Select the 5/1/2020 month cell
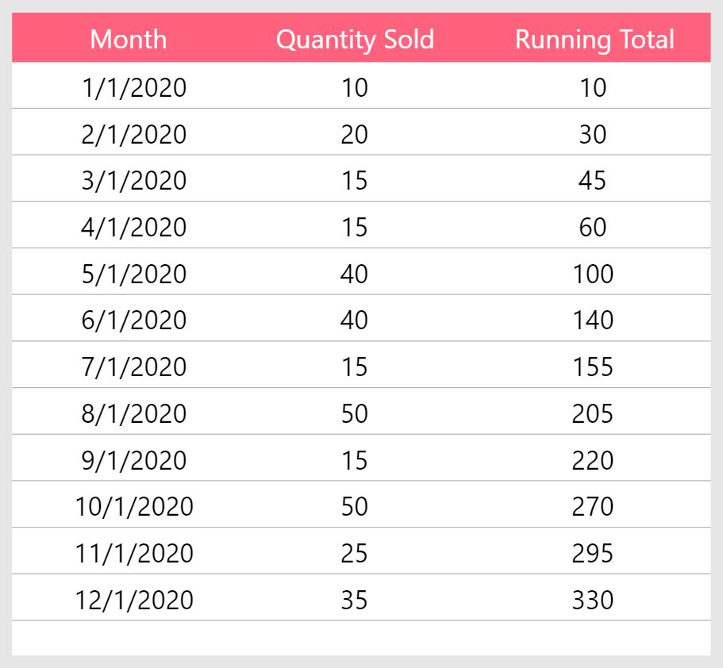Viewport: 723px width, 668px height. coord(133,274)
